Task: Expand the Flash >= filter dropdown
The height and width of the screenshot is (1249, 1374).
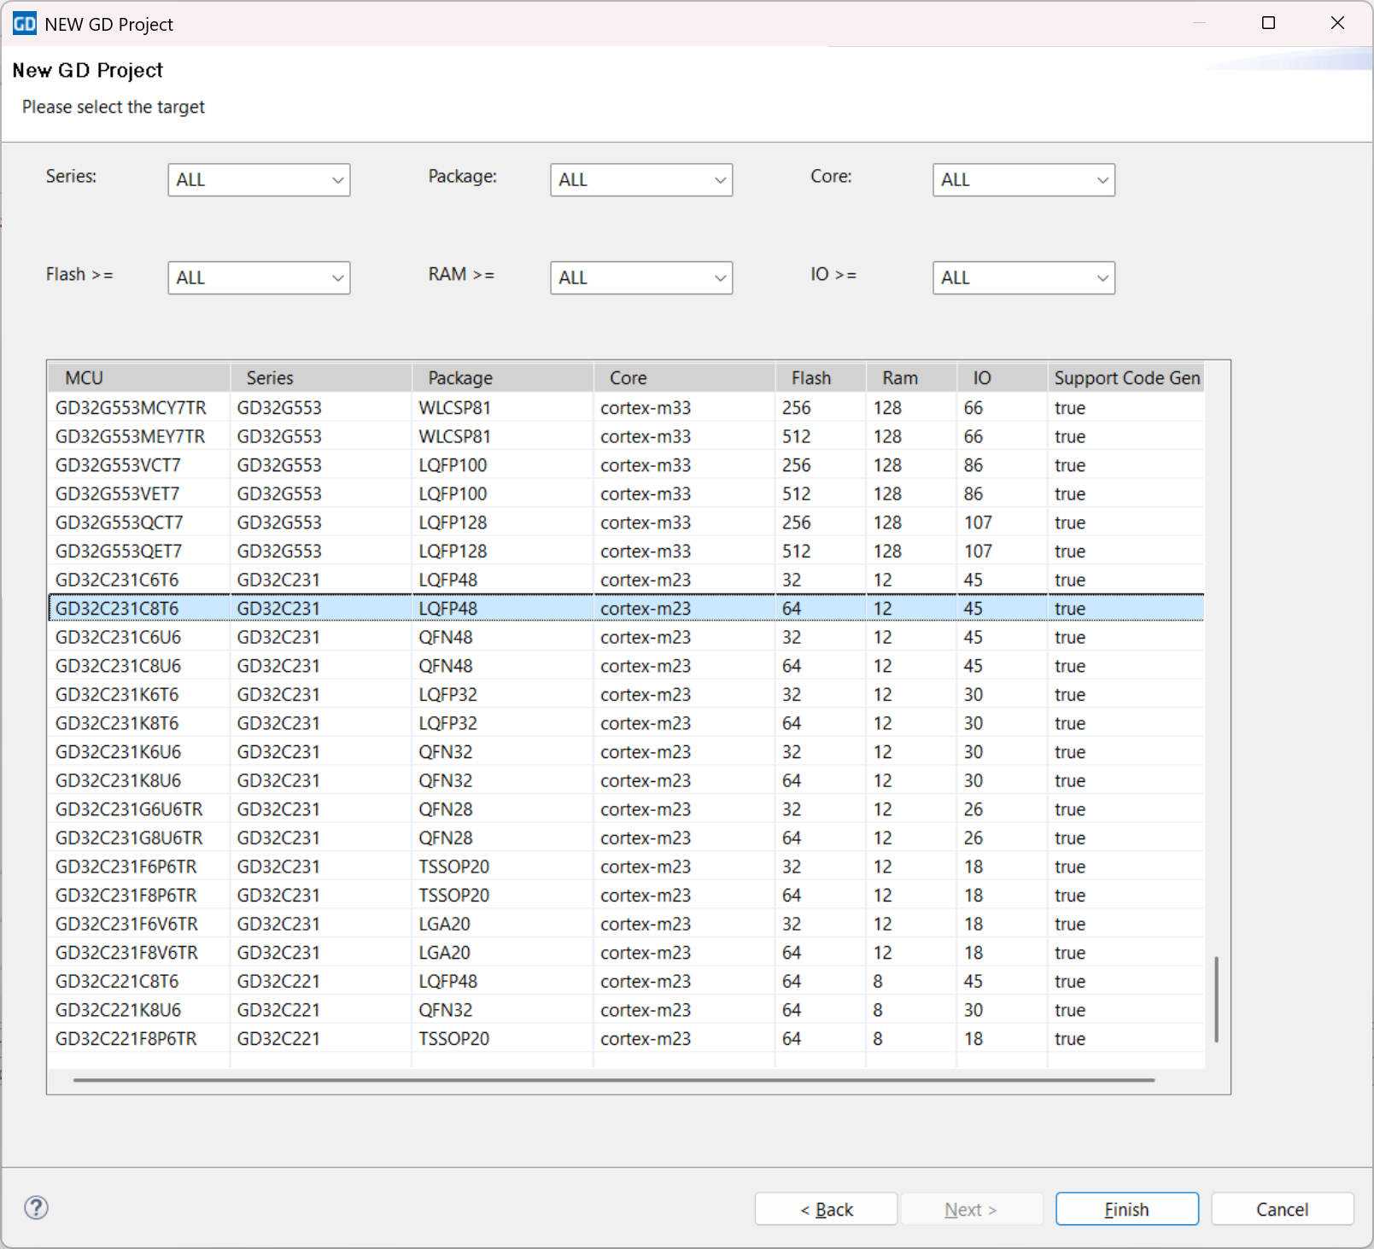Action: coord(259,278)
